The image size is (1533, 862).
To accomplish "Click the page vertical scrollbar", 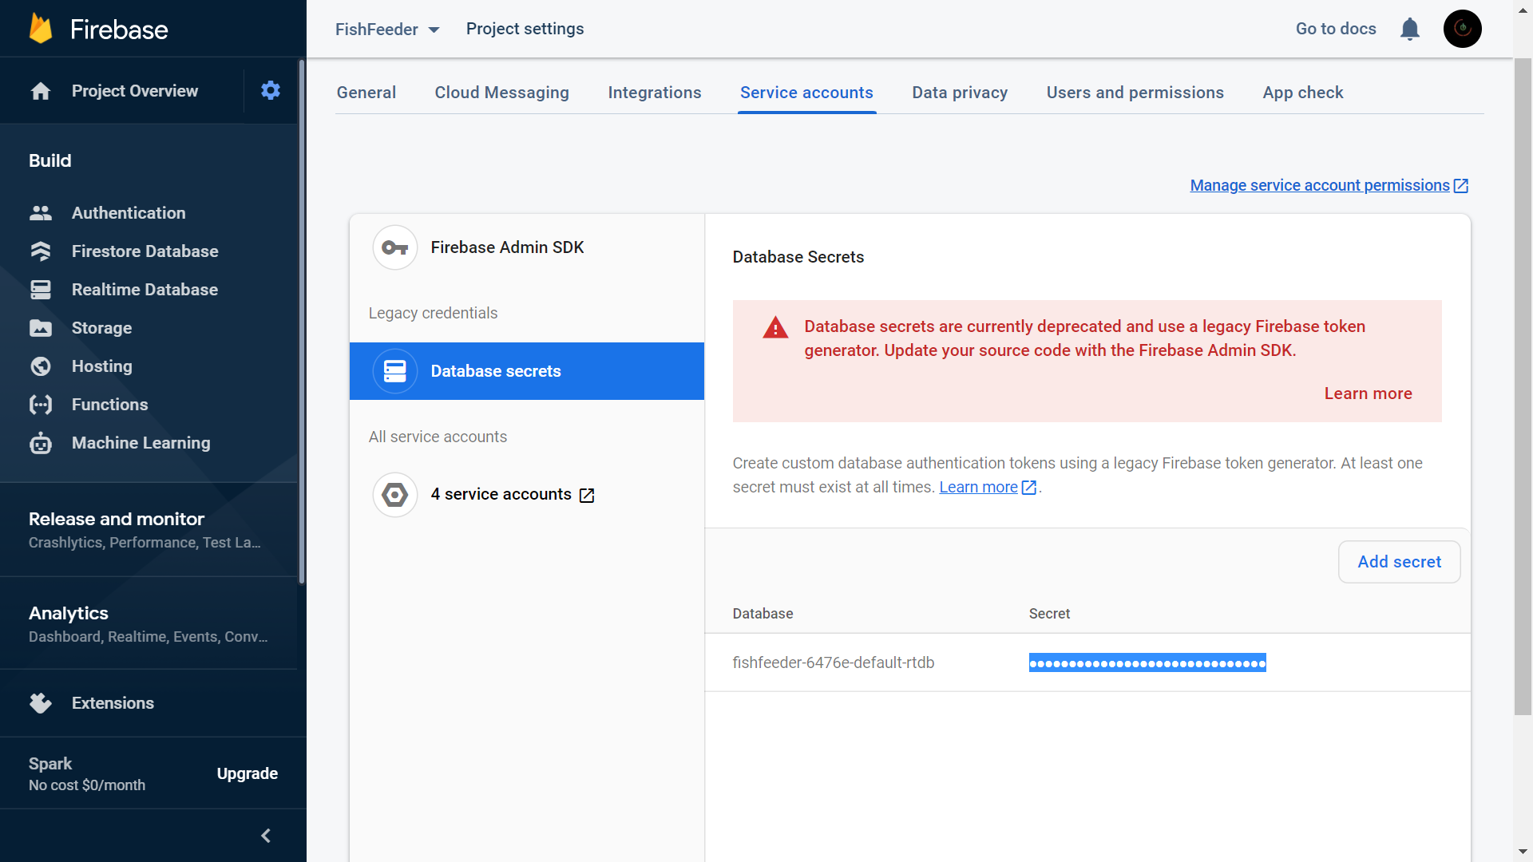I will click(1523, 383).
